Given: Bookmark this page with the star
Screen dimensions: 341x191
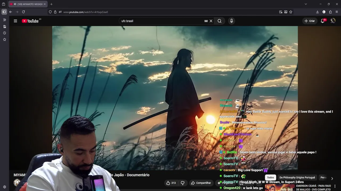Looking at the screenshot, I should [x=291, y=12].
